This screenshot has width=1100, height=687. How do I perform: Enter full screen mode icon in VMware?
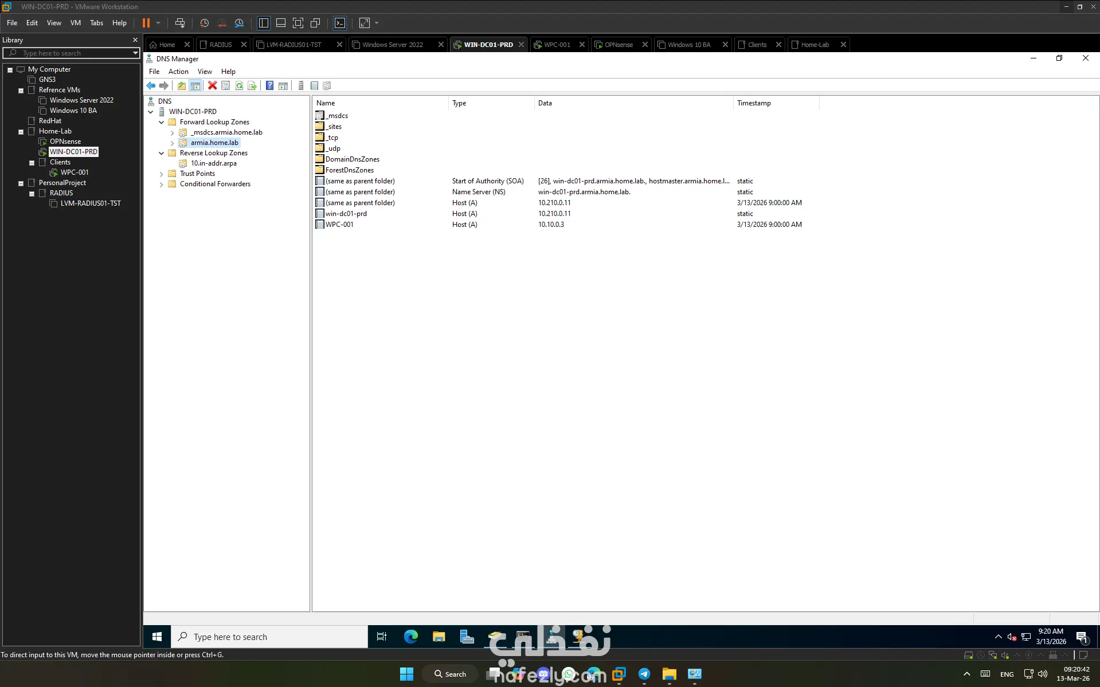[x=298, y=23]
